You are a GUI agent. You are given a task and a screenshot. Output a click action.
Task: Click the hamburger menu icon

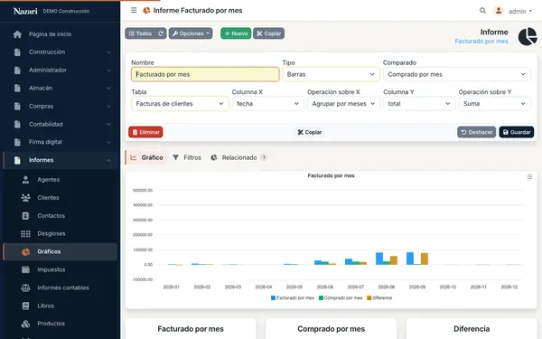134,10
